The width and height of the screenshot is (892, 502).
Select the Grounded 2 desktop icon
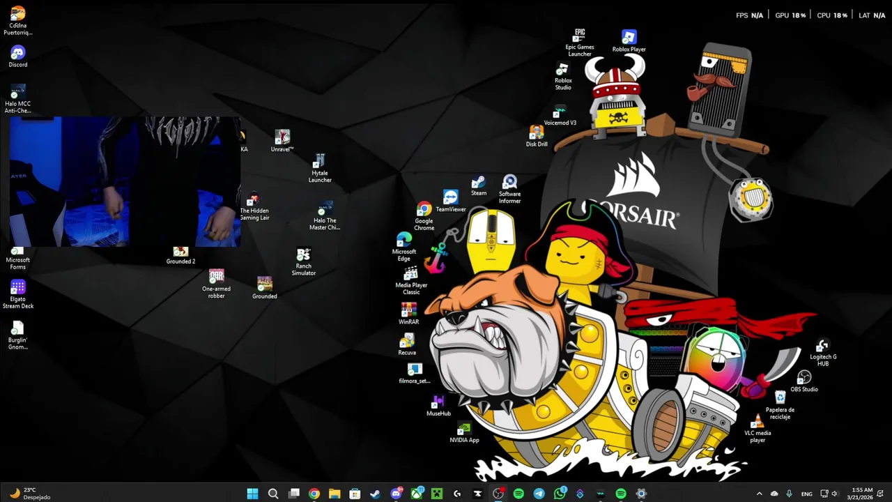pyautogui.click(x=180, y=255)
